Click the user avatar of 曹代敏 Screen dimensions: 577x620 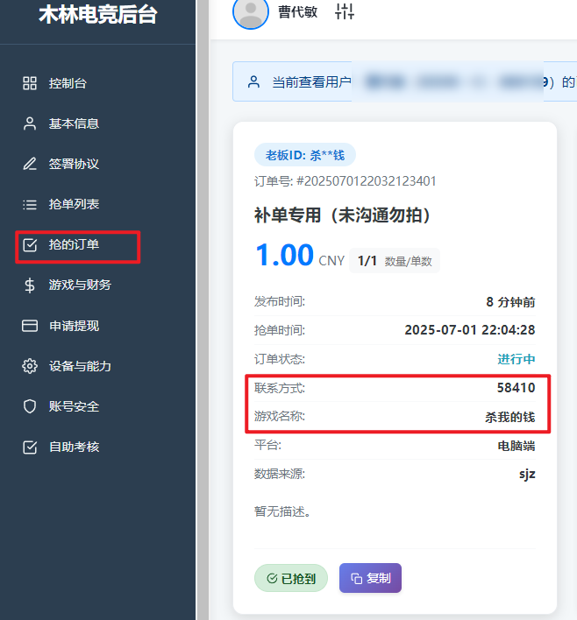(x=251, y=12)
